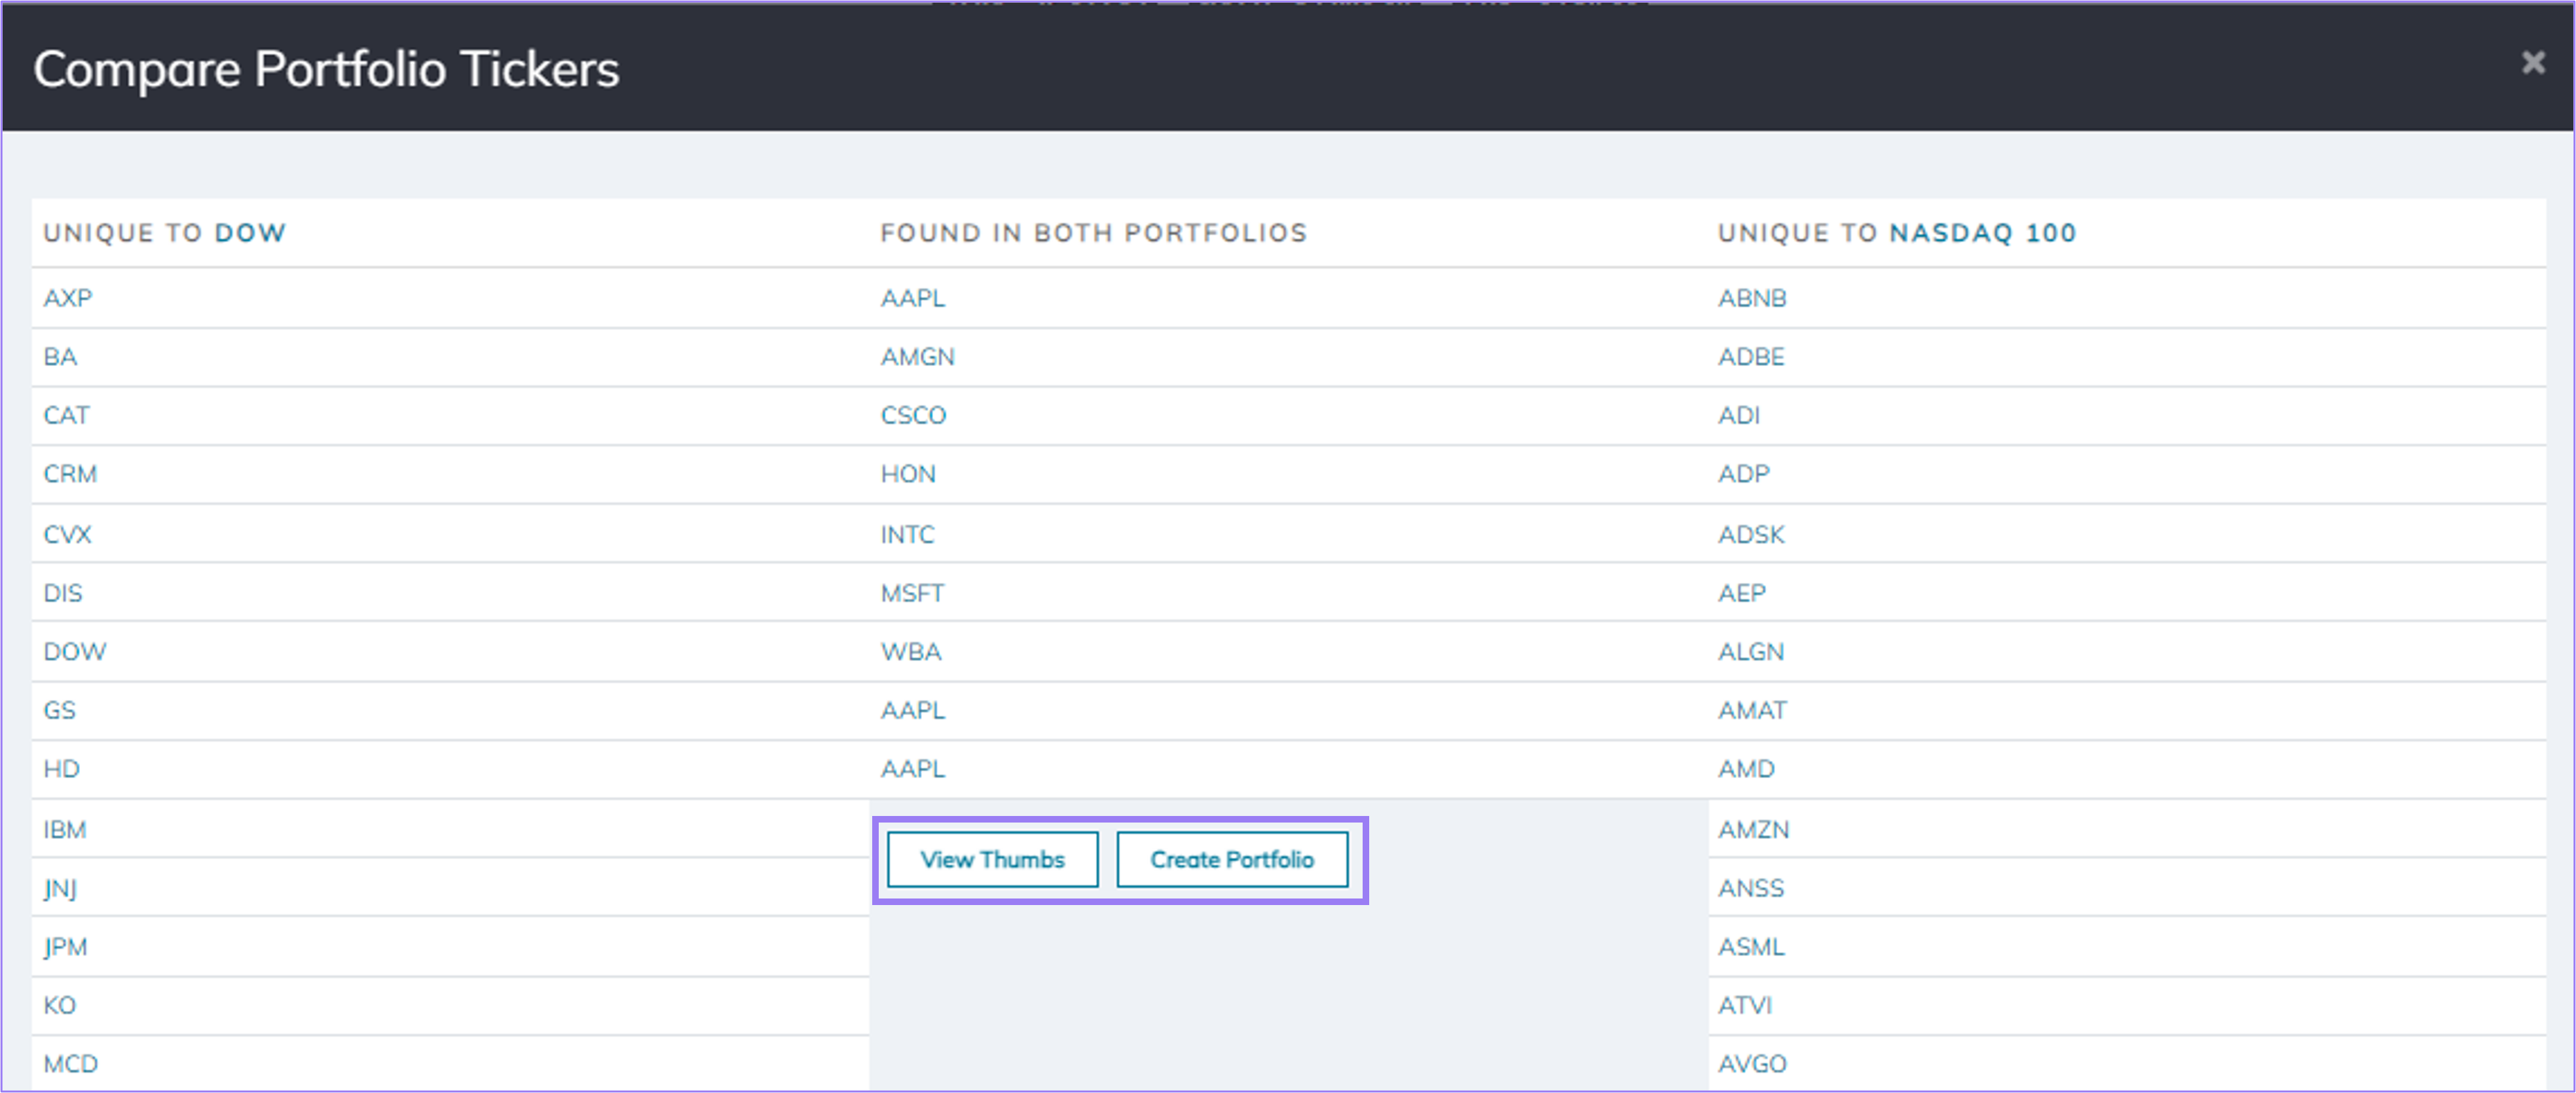Click the CAT ticker link
This screenshot has width=2576, height=1093.
[66, 415]
